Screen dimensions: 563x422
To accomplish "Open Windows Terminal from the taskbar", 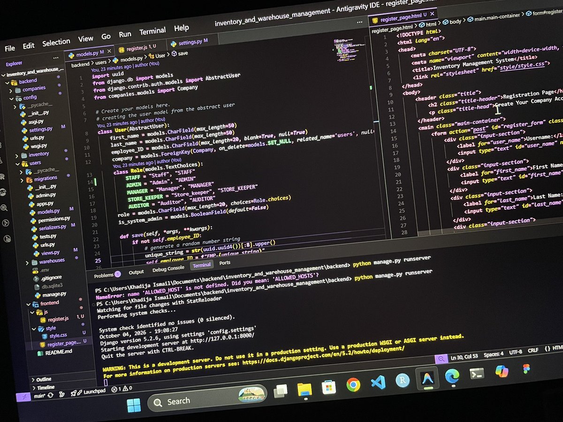I will [477, 374].
